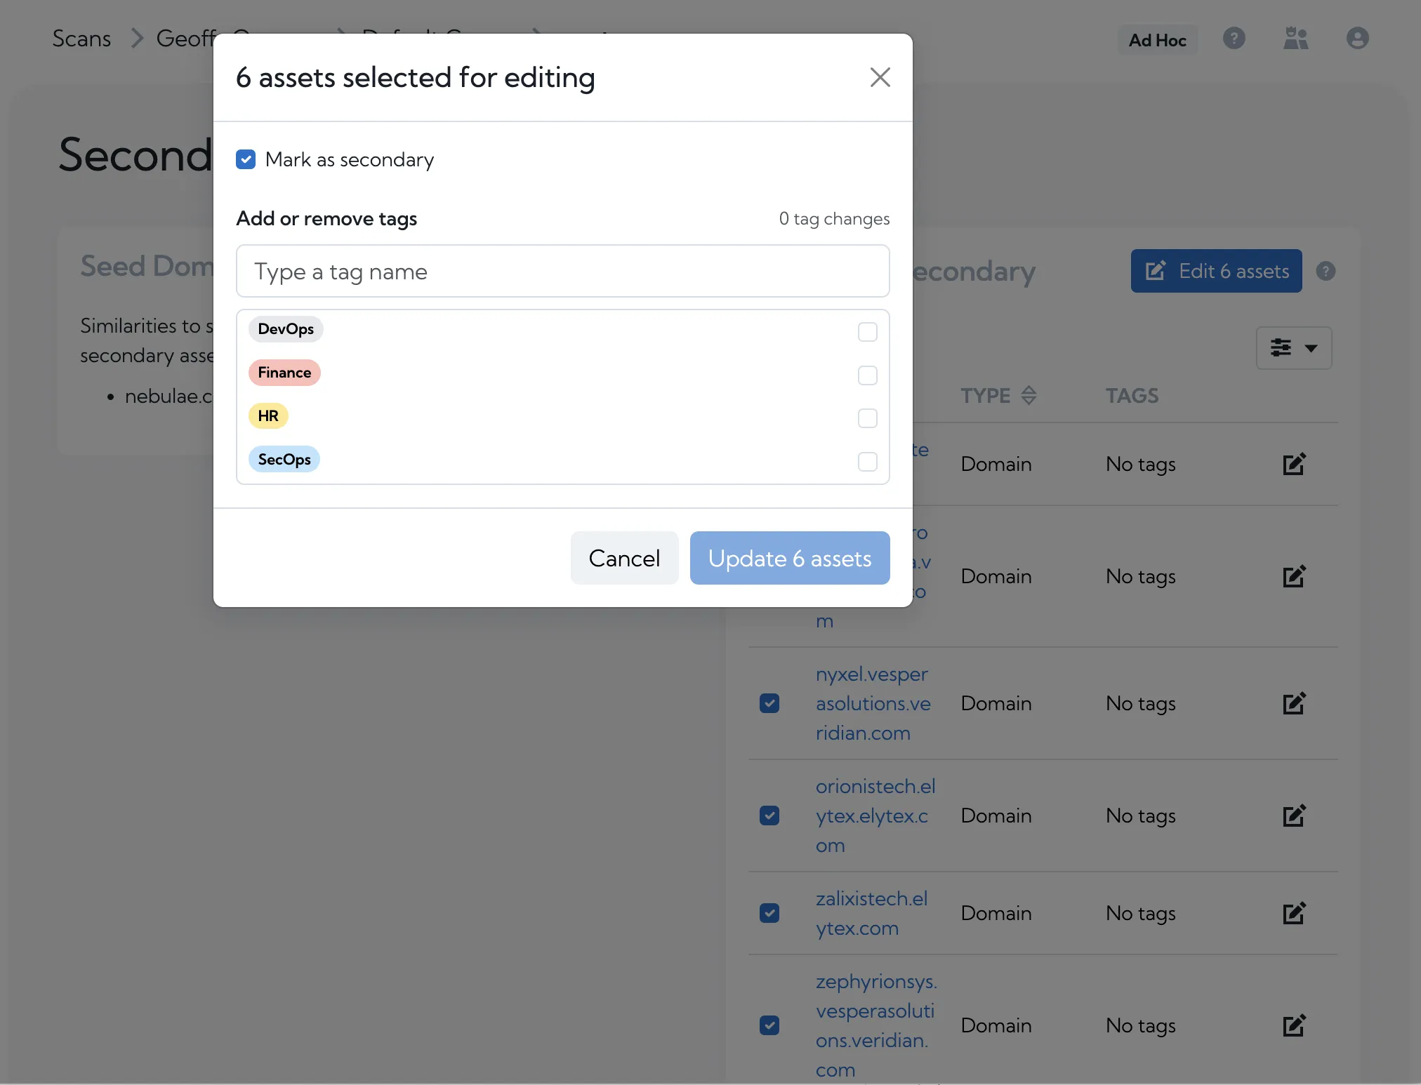Uncheck Mark as secondary checkbox

tap(246, 159)
